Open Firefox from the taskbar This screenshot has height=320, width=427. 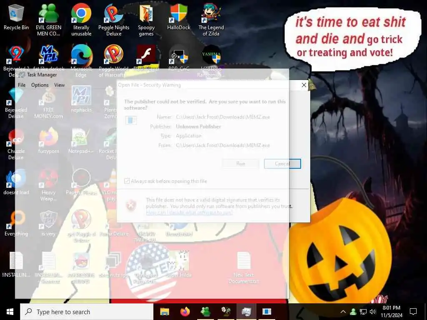(185, 312)
